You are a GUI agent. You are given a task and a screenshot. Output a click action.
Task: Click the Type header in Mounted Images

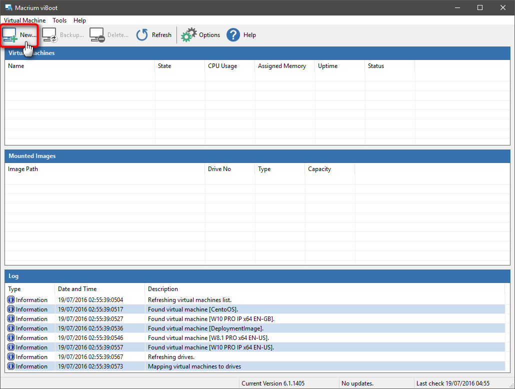[280, 169]
